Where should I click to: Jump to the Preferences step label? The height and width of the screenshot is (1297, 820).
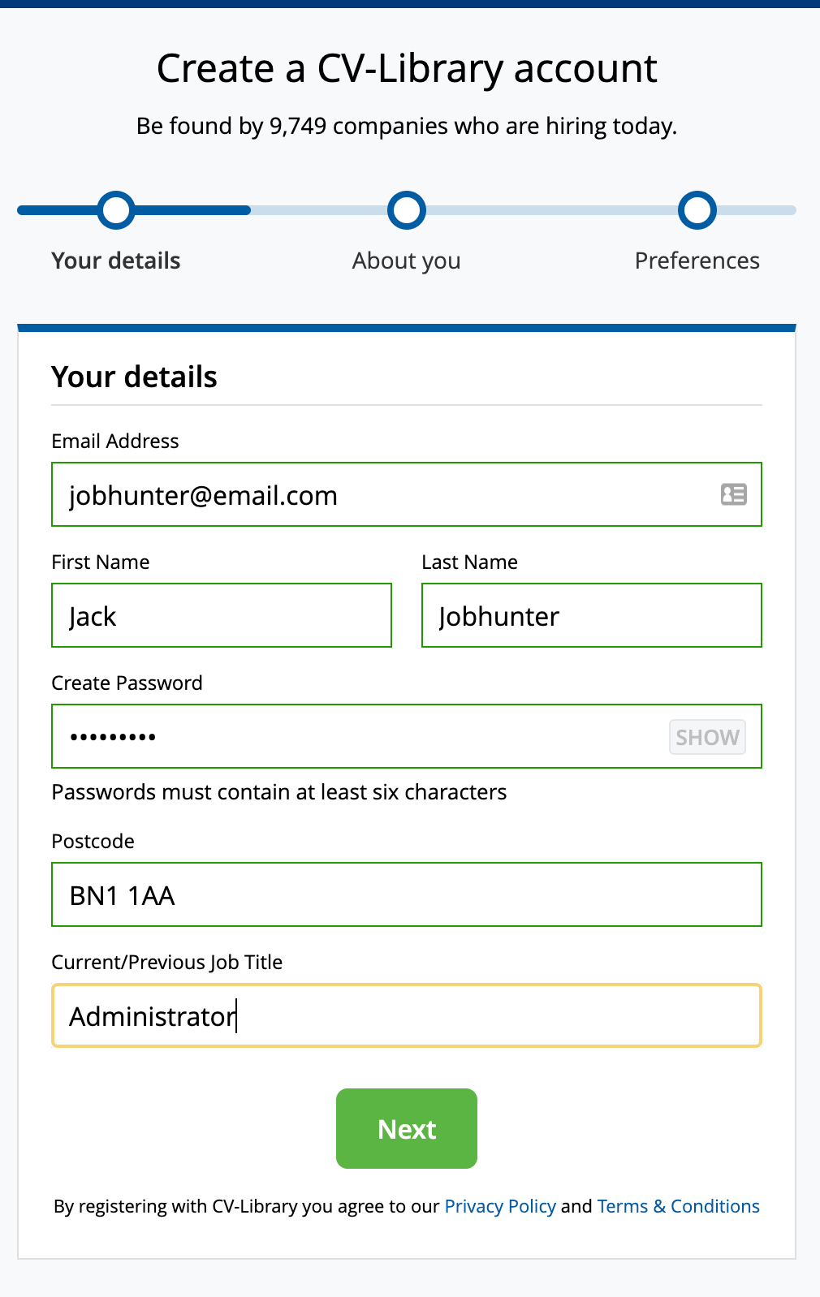[x=697, y=261]
